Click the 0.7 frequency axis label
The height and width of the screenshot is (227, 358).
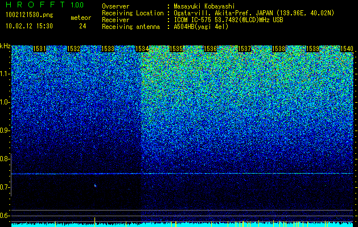point(4,187)
